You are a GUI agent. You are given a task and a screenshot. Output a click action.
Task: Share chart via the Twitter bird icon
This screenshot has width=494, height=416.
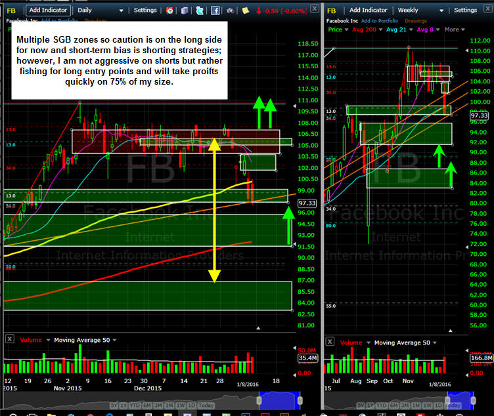[x=200, y=10]
